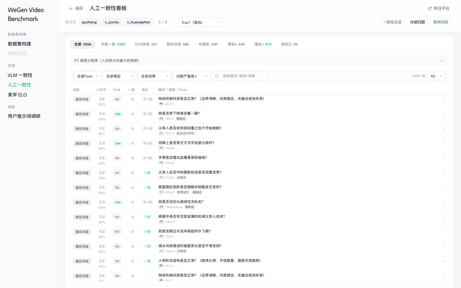Open VLM 一致性 in sidebar
Viewport: 461px width, 288px height.
20,75
